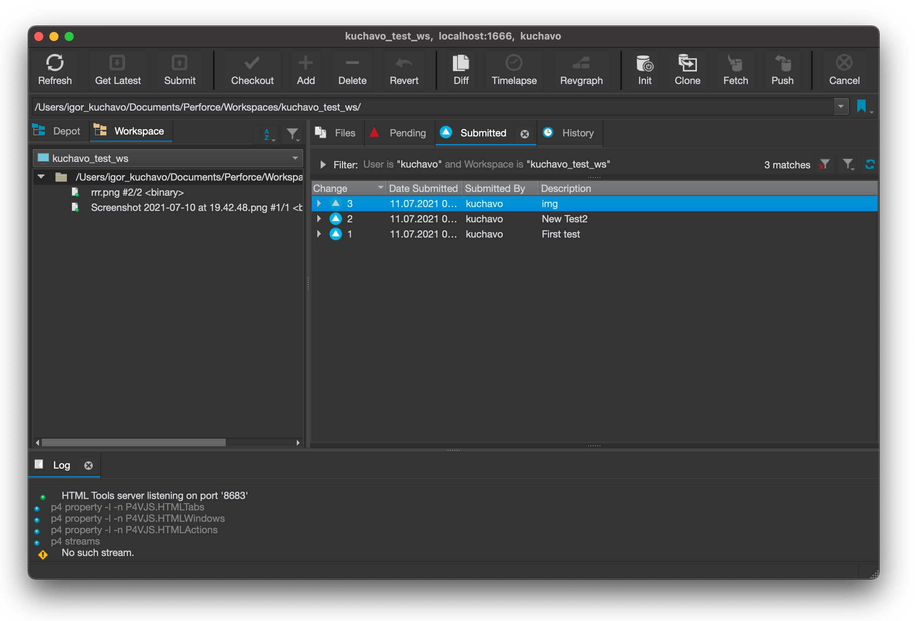Click the 'img' description in changelist 3
This screenshot has height=621, width=915.
click(549, 204)
